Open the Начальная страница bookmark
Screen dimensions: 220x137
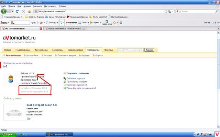[x=77, y=17]
